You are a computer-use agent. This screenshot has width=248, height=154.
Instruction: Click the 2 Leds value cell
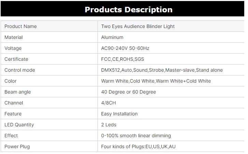pos(109,125)
